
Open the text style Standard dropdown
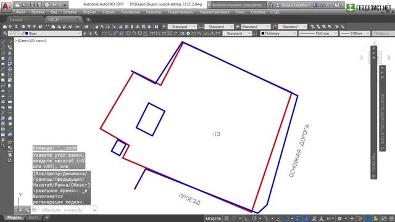pyautogui.click(x=183, y=27)
